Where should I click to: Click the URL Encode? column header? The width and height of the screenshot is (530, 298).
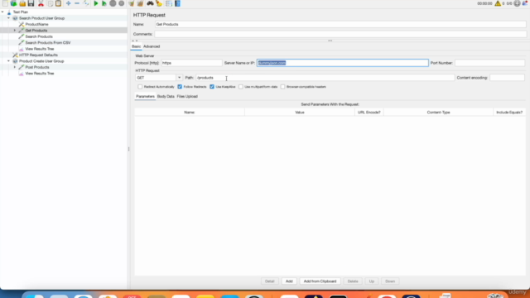point(369,113)
